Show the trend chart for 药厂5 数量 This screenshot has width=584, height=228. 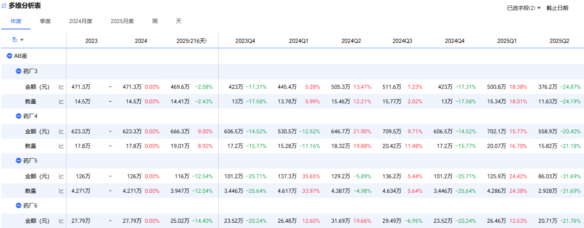click(x=61, y=191)
